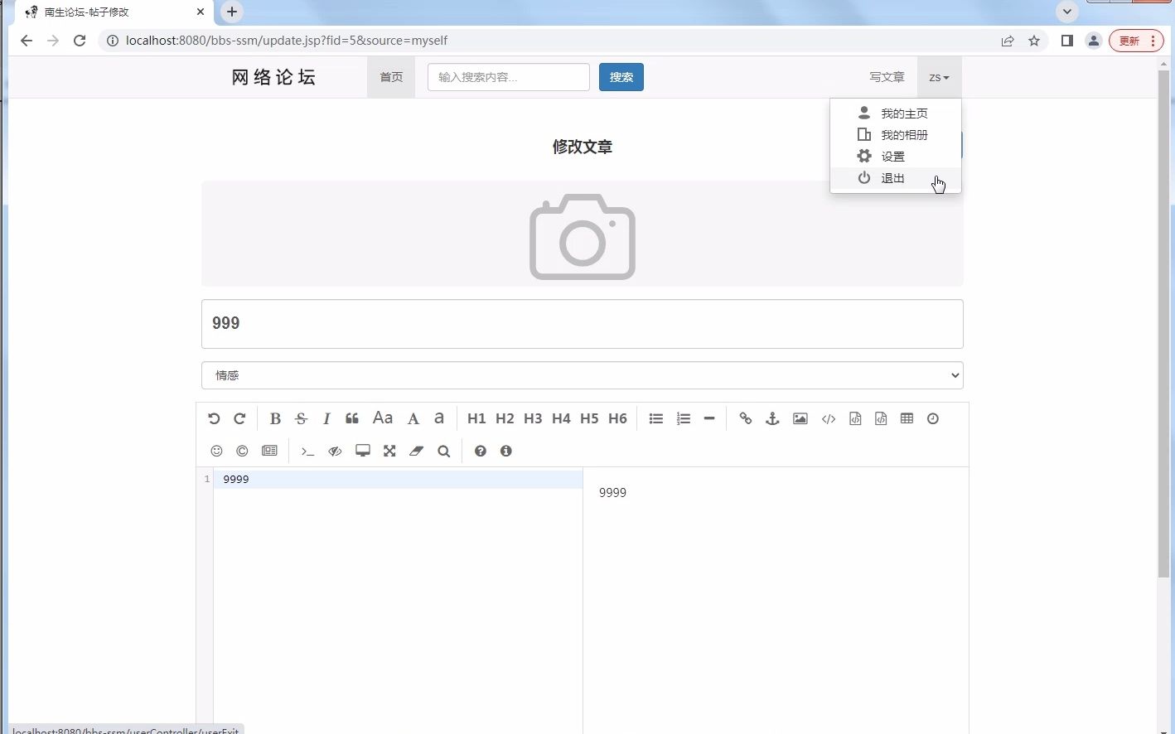Insert ordered numbered list
Screen dimensions: 1175x734
684,419
